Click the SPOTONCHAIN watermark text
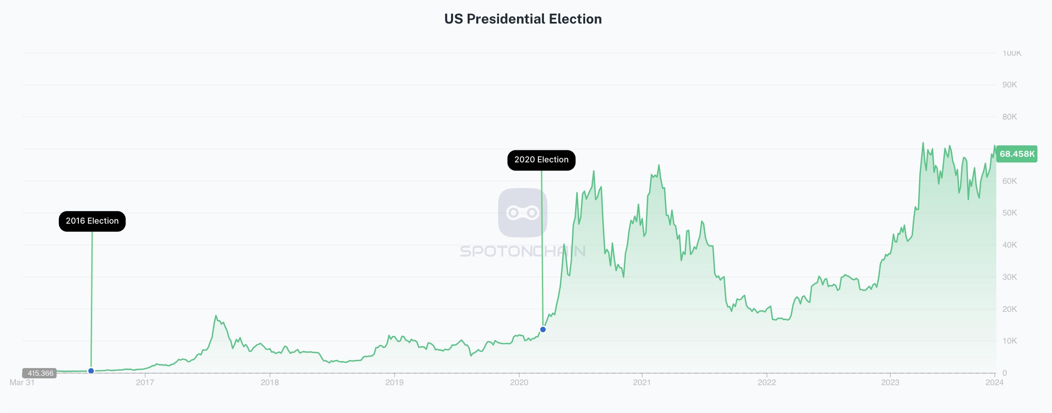 [x=523, y=251]
